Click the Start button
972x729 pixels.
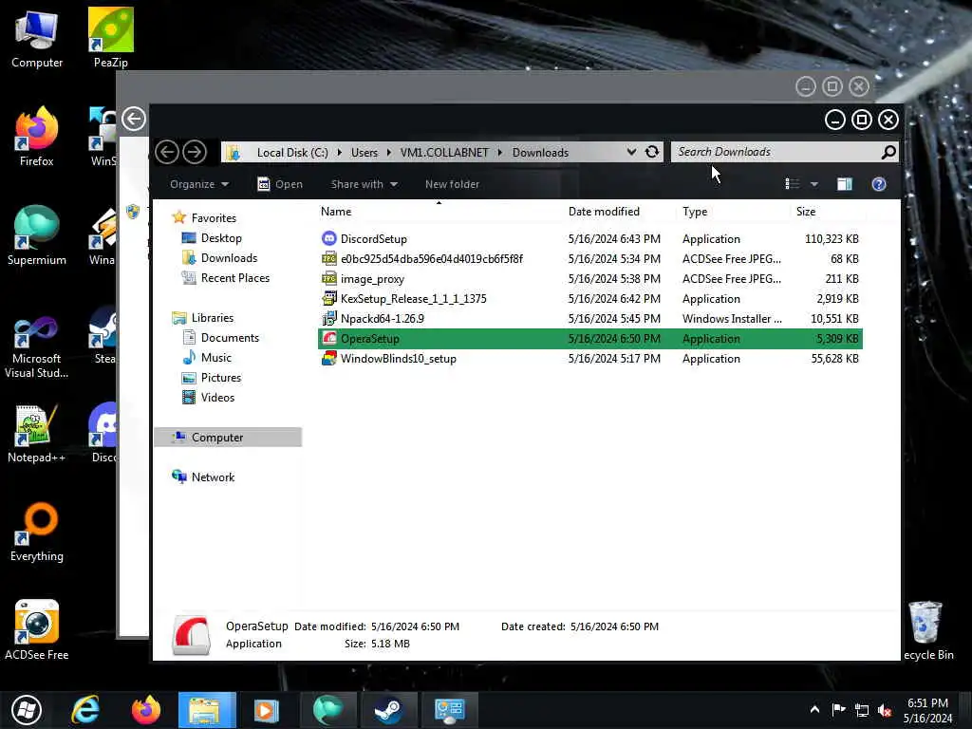26,710
